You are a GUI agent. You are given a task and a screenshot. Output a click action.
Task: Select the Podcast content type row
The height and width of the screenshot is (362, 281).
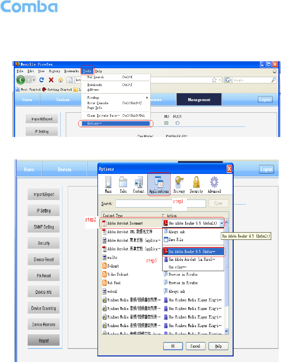(x=132, y=266)
